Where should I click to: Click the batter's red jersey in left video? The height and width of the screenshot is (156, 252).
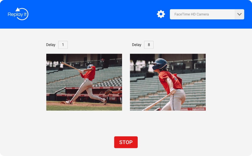(x=90, y=73)
